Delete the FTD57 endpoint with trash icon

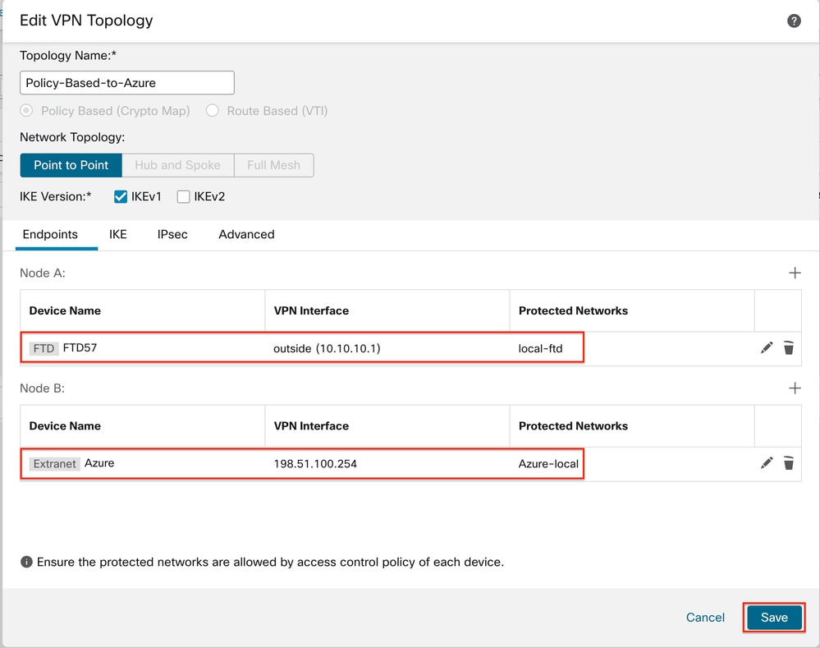click(789, 347)
